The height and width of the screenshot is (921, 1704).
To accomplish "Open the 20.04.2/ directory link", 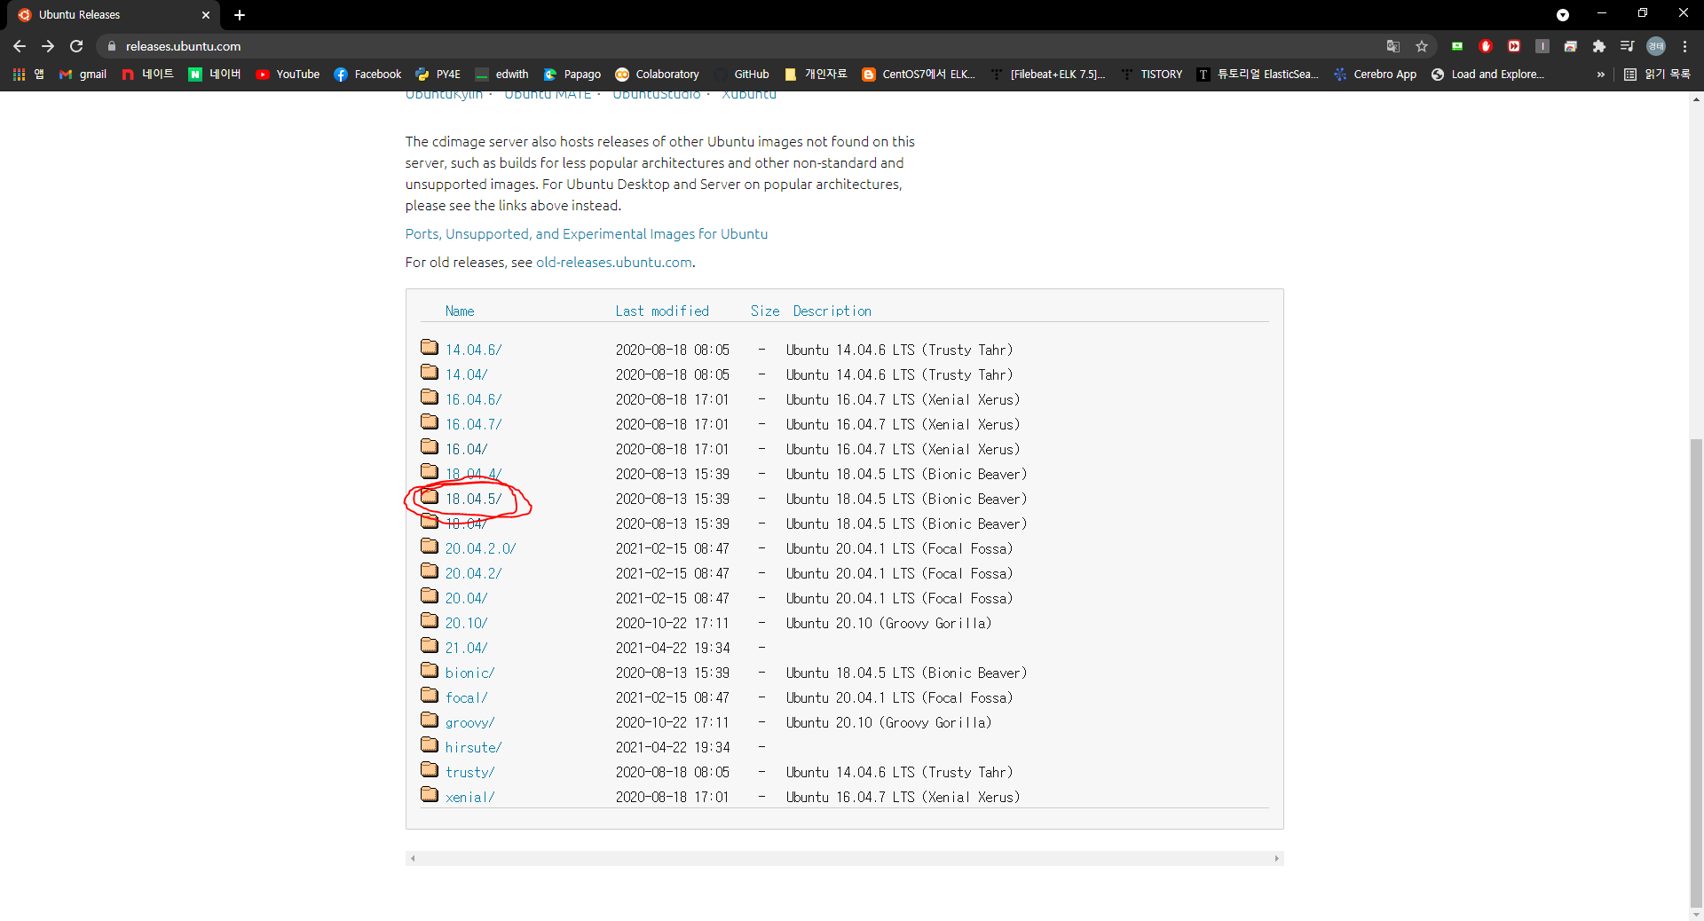I will tap(473, 574).
